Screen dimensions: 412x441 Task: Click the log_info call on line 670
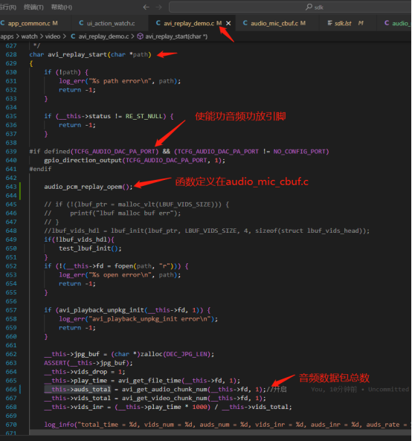click(x=59, y=425)
